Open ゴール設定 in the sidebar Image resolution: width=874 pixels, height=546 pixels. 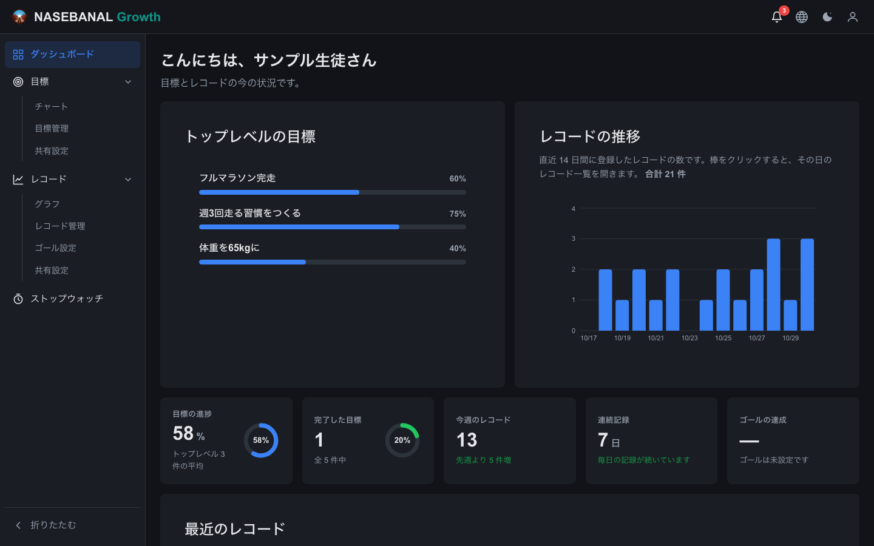tap(56, 248)
